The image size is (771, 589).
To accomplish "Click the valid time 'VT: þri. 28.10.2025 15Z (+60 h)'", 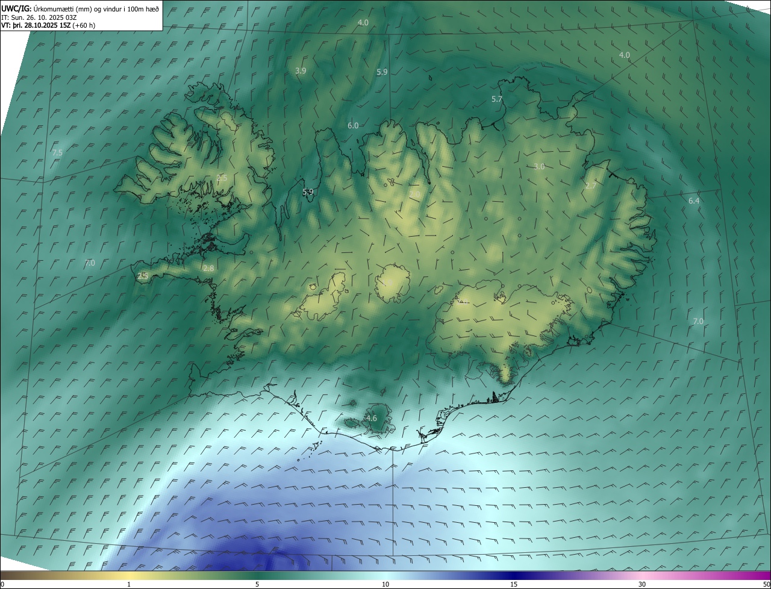I will (48, 25).
